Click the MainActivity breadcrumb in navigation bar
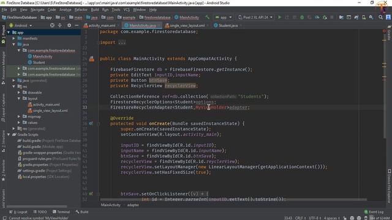The image size is (392, 220). click(x=187, y=18)
